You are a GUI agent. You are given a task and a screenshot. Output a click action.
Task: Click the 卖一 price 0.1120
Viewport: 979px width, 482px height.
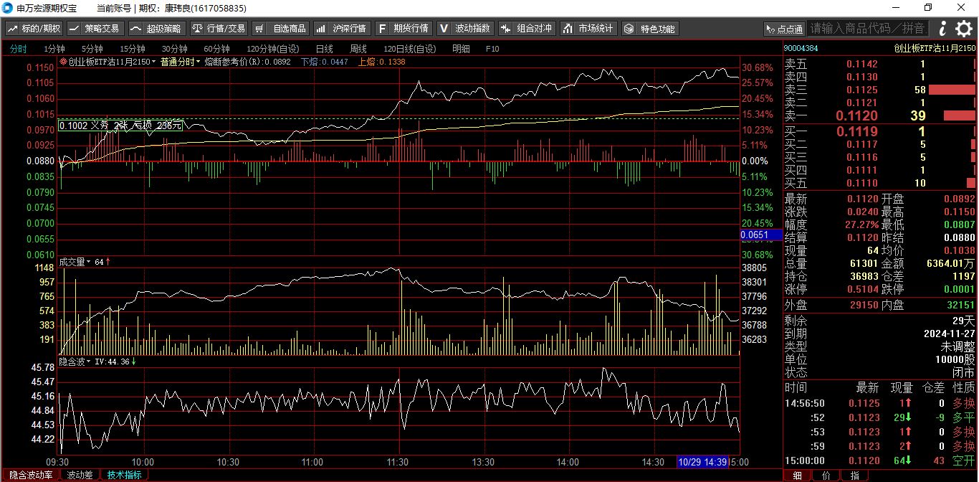856,116
